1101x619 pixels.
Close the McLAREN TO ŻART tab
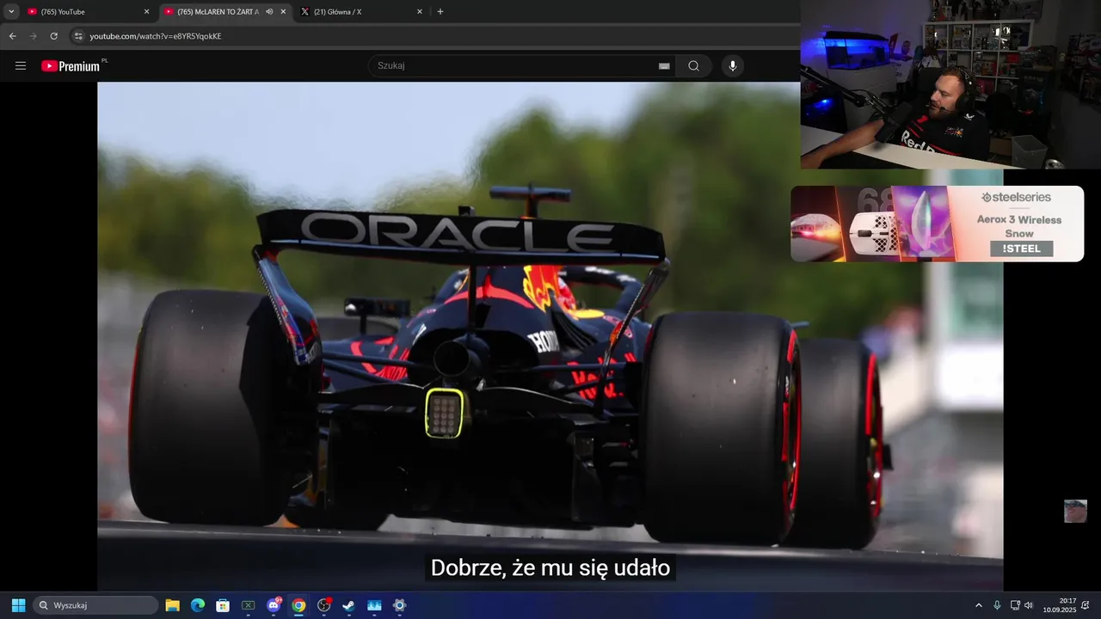[283, 12]
